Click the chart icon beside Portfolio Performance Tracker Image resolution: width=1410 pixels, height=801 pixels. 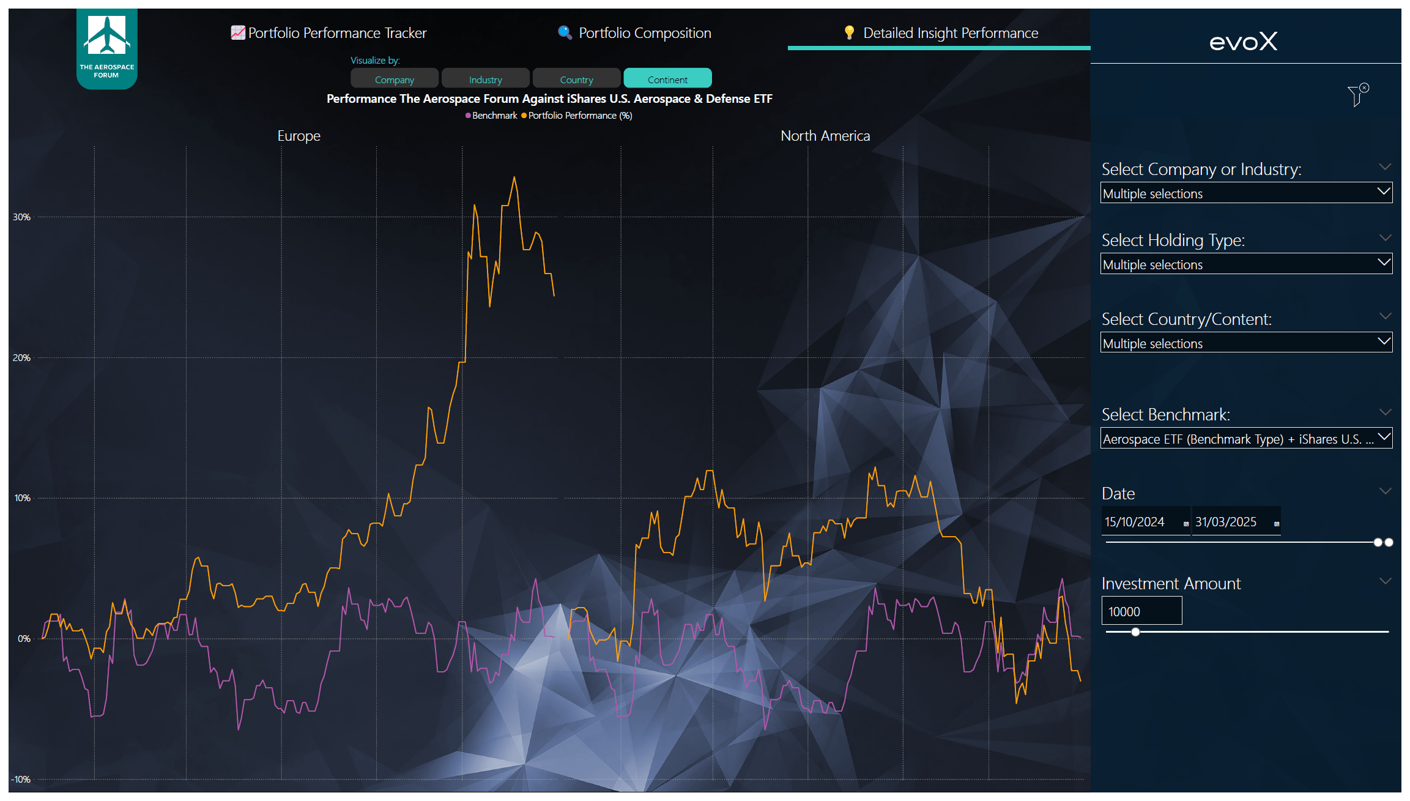coord(237,32)
